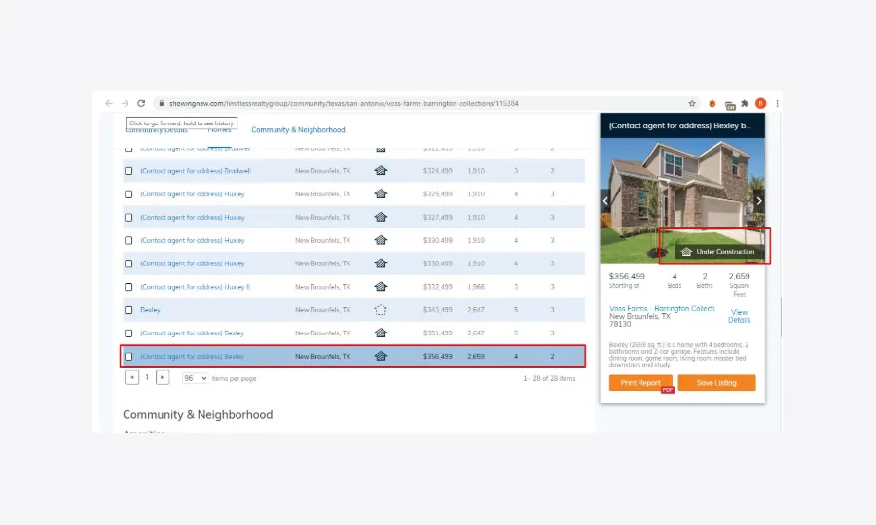Click the browser forward arrow

[x=125, y=103]
